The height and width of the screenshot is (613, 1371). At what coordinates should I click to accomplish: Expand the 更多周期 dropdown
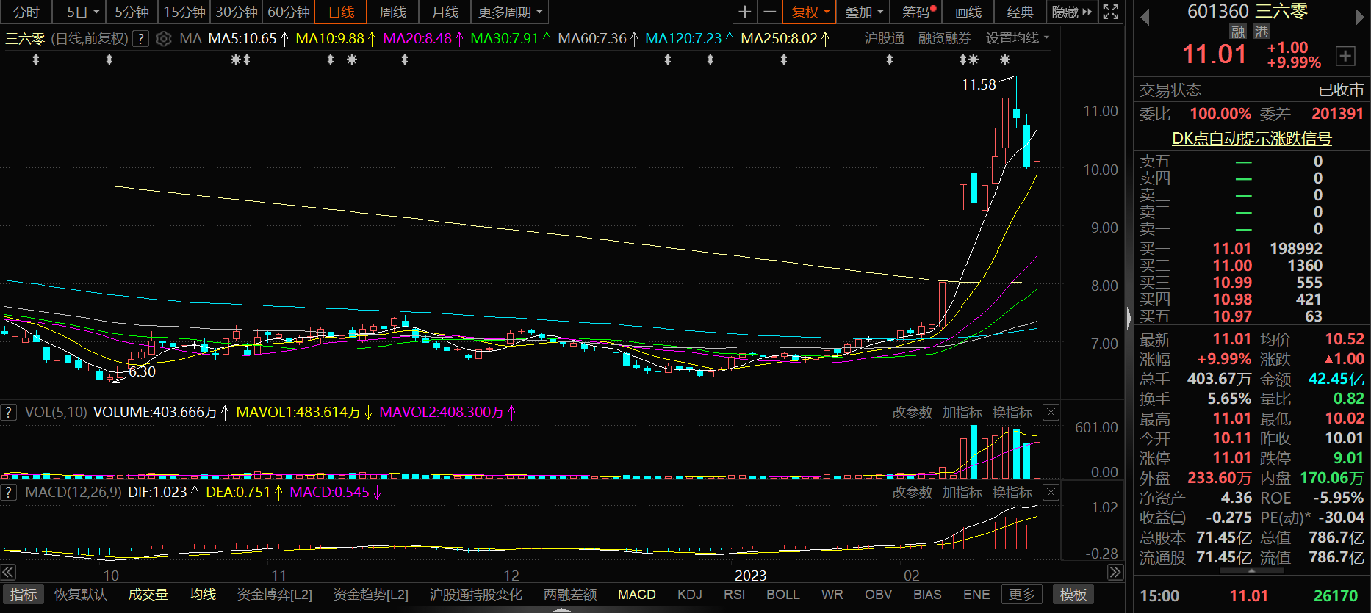coord(510,12)
